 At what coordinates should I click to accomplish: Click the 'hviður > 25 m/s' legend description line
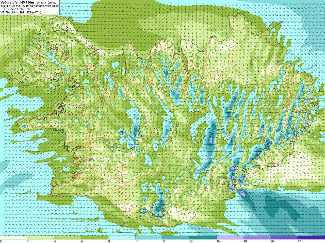pyautogui.click(x=29, y=6)
